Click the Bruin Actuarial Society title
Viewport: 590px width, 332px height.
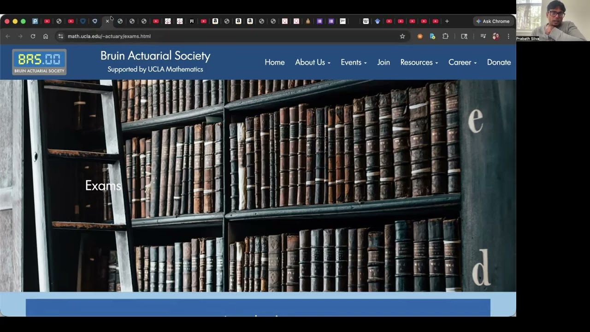click(x=155, y=56)
